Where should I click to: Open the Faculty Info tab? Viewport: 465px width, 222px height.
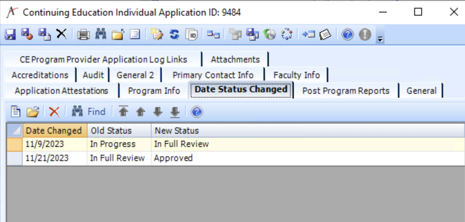296,75
